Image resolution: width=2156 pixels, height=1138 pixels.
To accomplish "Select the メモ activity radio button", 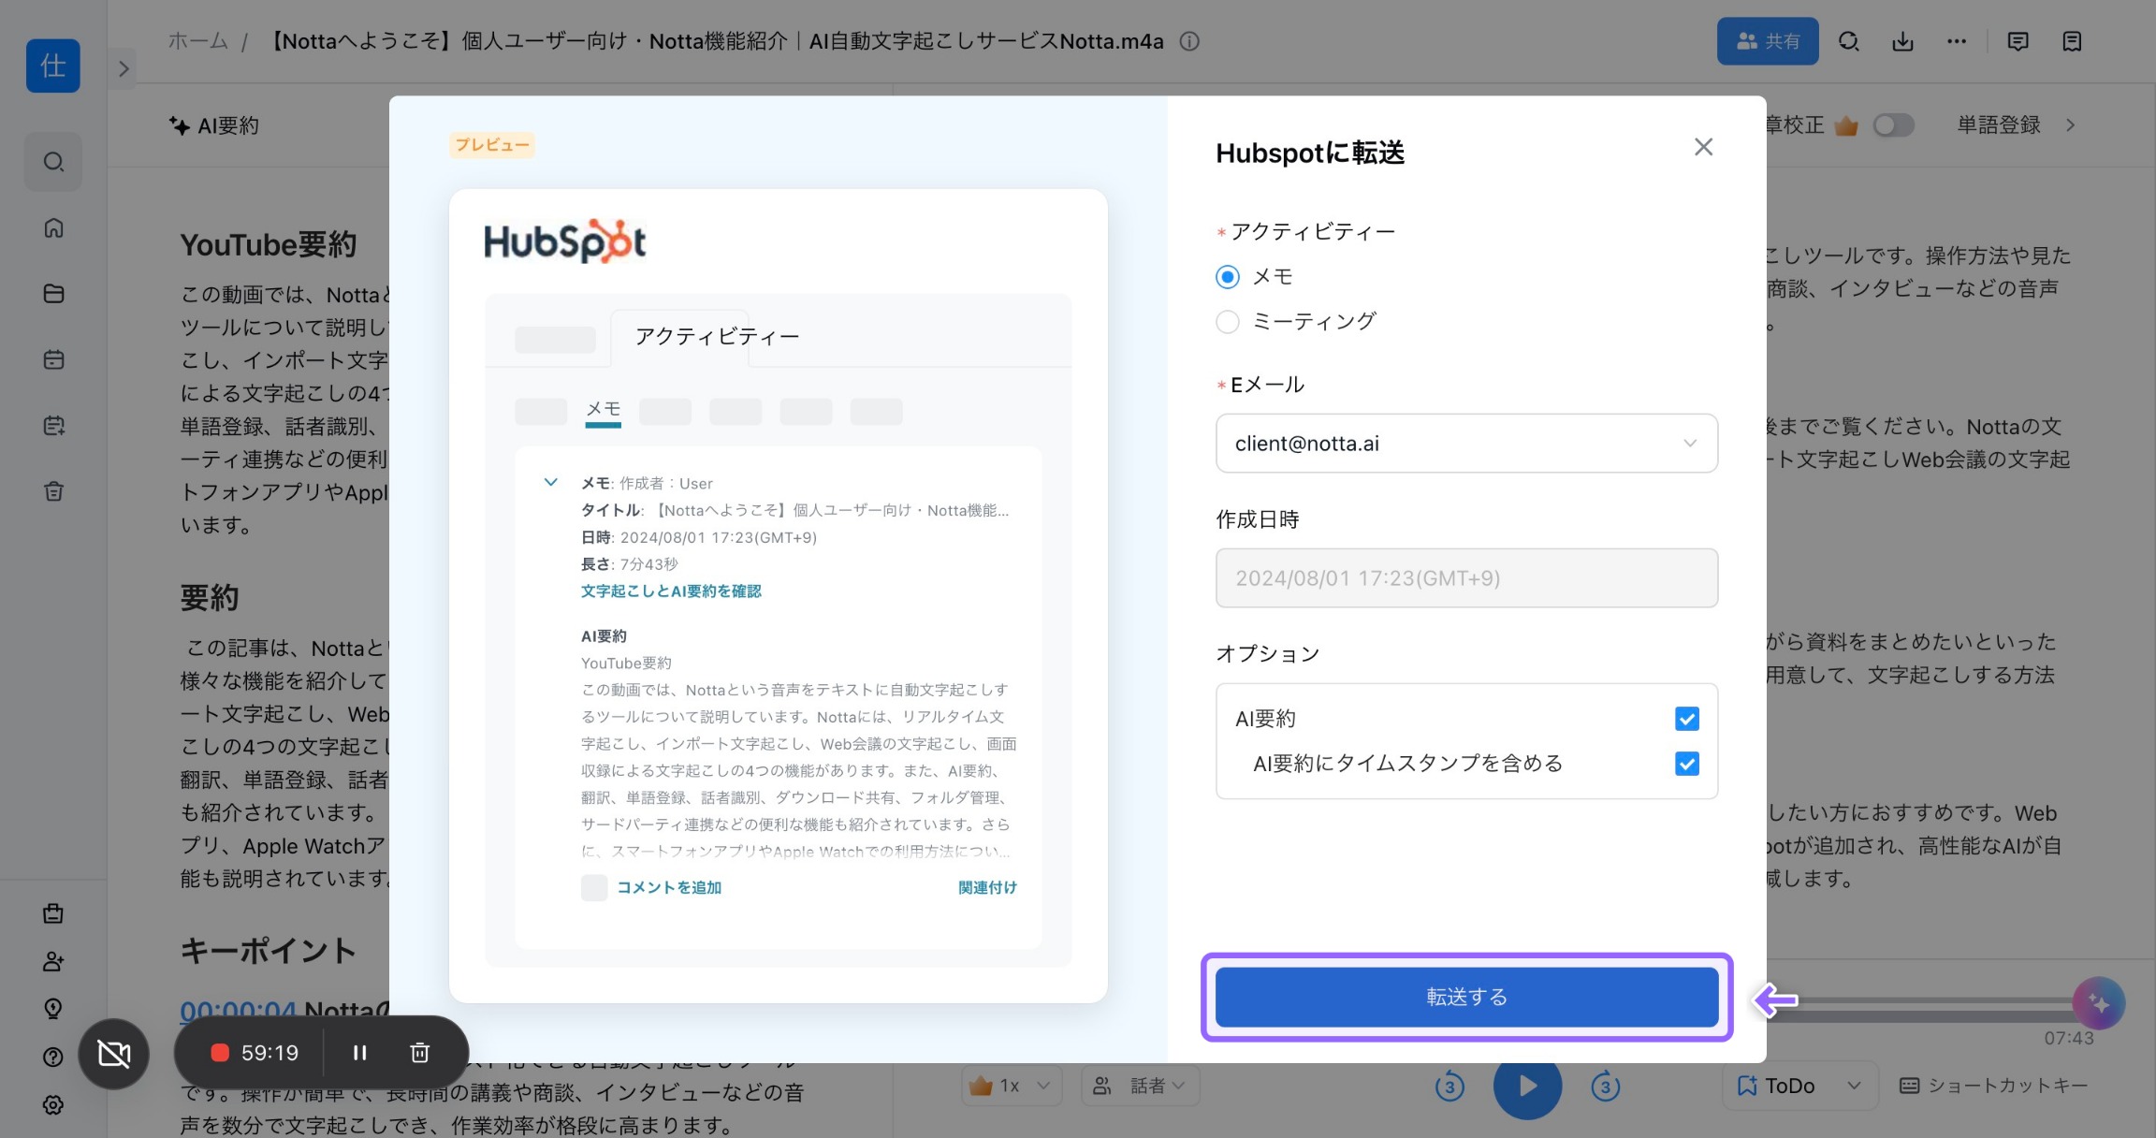I will click(x=1228, y=276).
